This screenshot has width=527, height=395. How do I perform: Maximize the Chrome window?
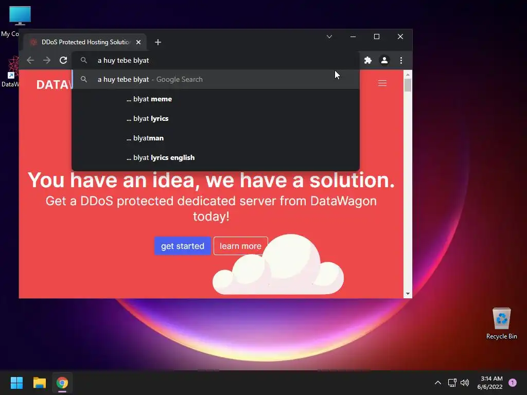coord(377,37)
